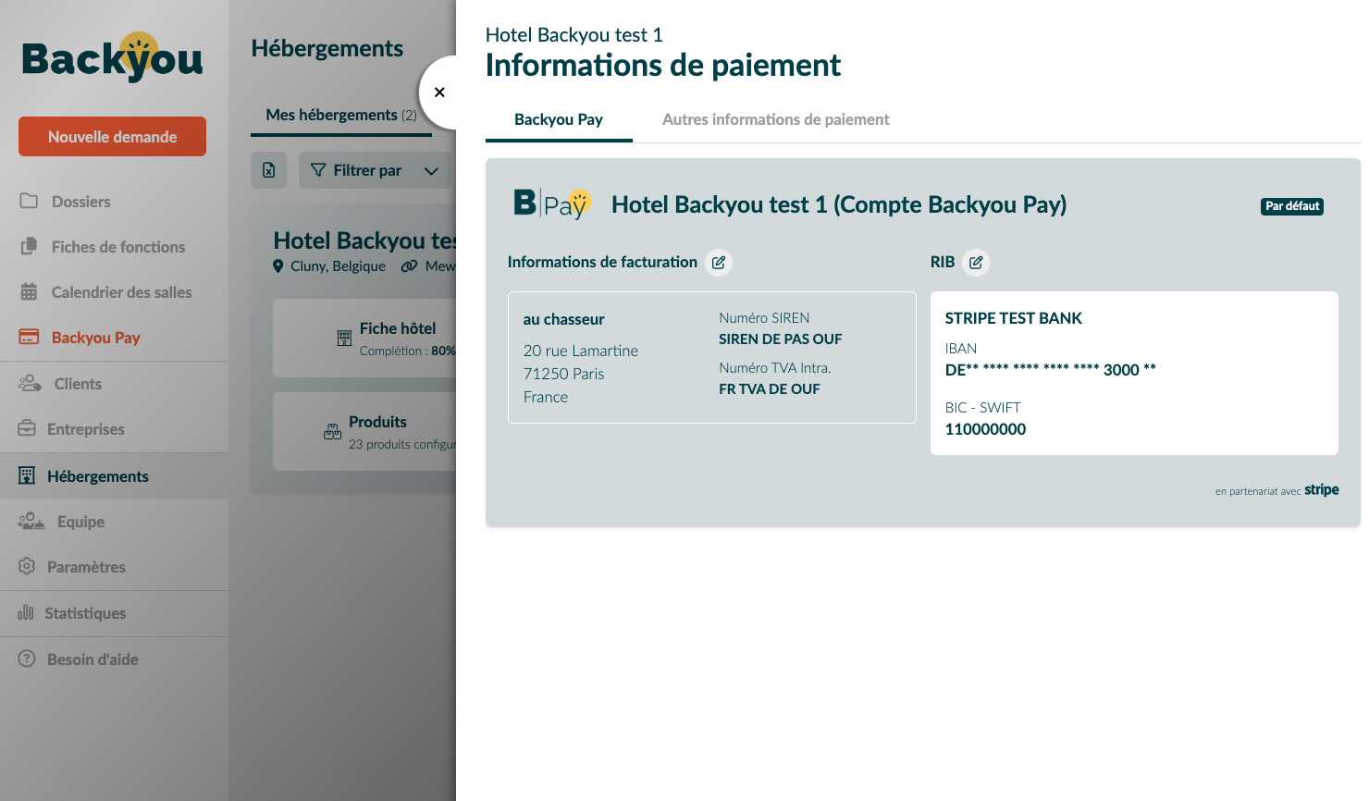The height and width of the screenshot is (801, 1369).
Task: Click address 20 rue Lamartine
Action: [x=581, y=351]
